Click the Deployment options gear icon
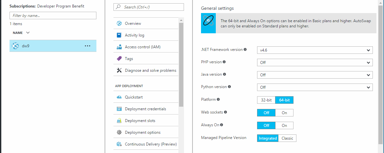 click(x=119, y=132)
